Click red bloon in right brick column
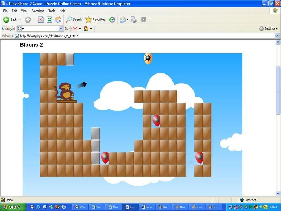This screenshot has height=211, width=281. click(x=199, y=157)
